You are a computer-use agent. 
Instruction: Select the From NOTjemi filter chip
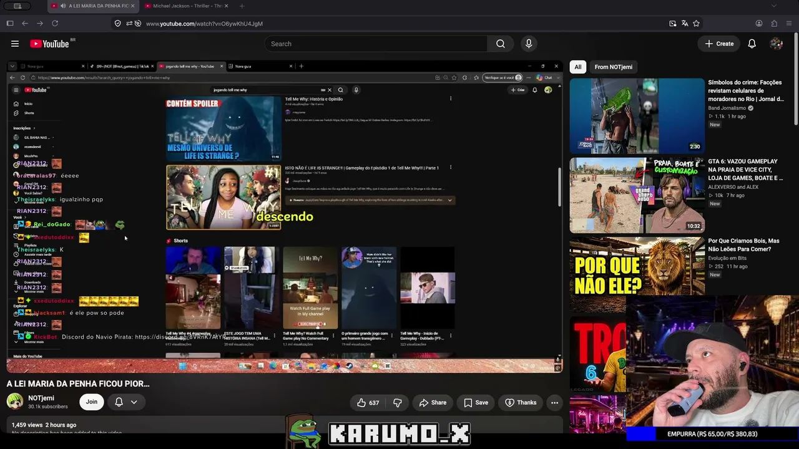coord(614,67)
